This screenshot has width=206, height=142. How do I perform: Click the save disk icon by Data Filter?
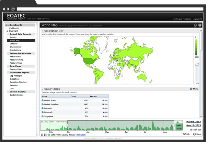point(45,135)
